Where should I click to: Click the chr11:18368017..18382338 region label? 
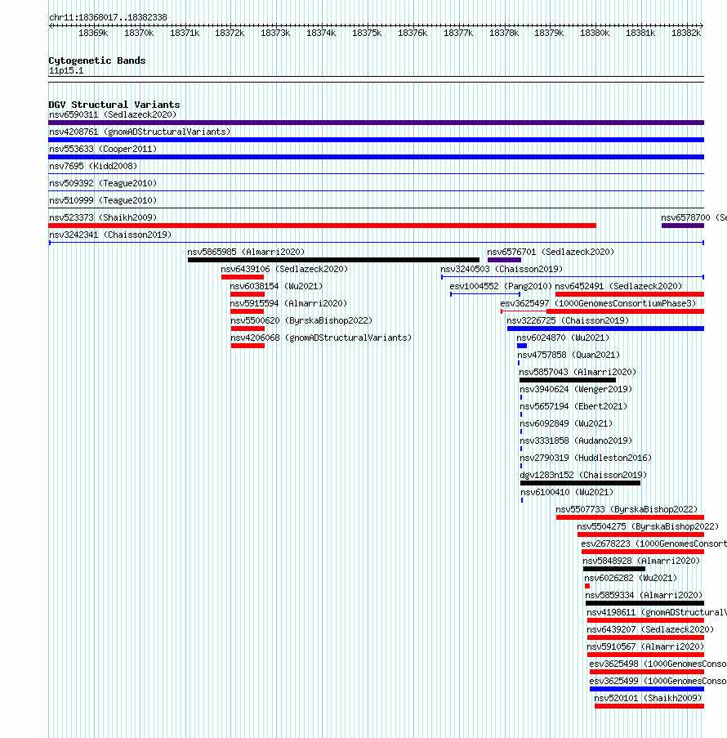[108, 17]
